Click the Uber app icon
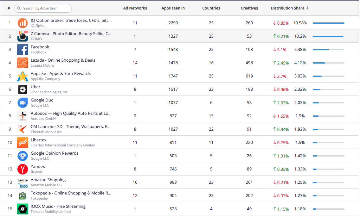The width and height of the screenshot is (360, 216). [x=22, y=89]
